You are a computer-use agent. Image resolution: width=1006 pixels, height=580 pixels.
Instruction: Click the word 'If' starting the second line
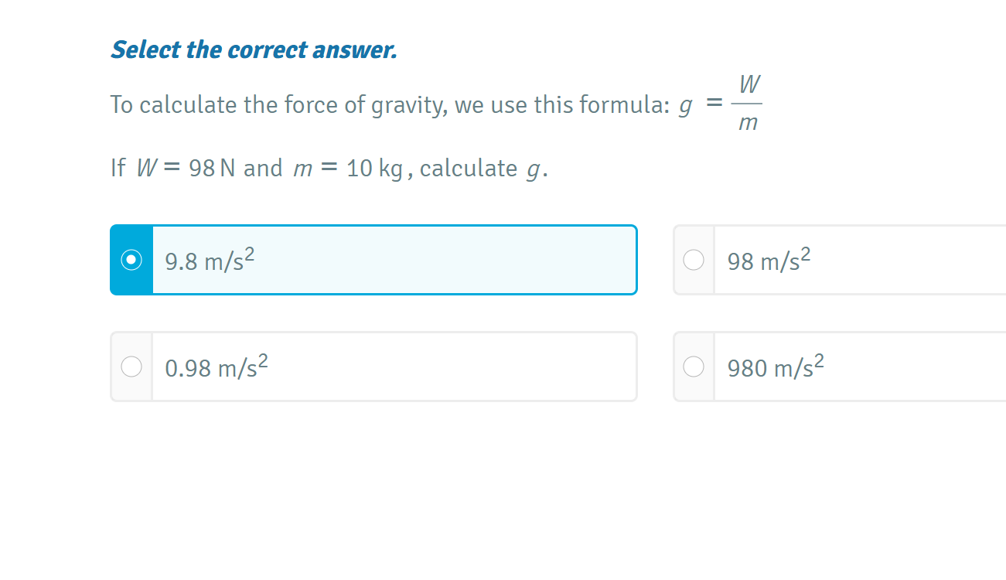click(118, 169)
